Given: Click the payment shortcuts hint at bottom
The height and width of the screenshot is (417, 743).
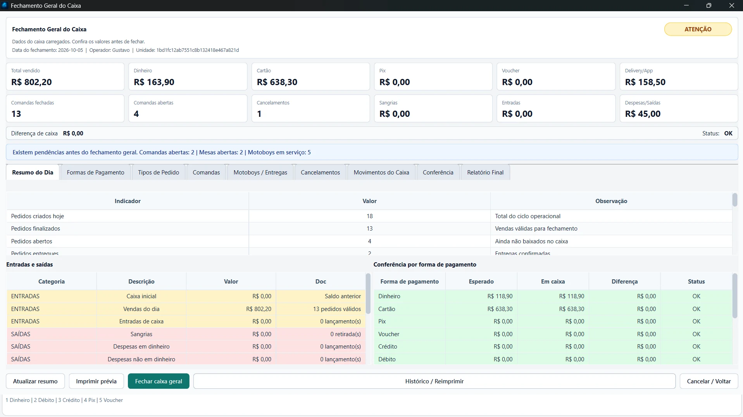Looking at the screenshot, I should pyautogui.click(x=64, y=400).
